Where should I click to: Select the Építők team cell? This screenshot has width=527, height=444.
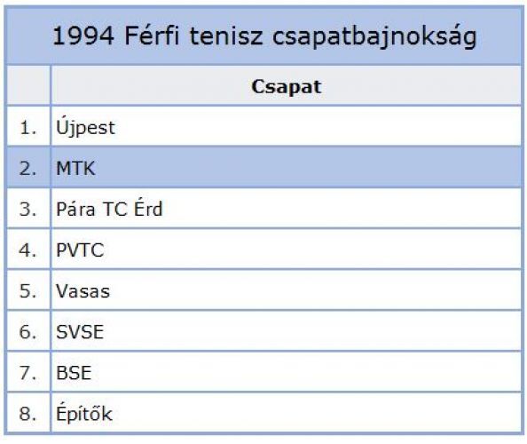(x=287, y=413)
